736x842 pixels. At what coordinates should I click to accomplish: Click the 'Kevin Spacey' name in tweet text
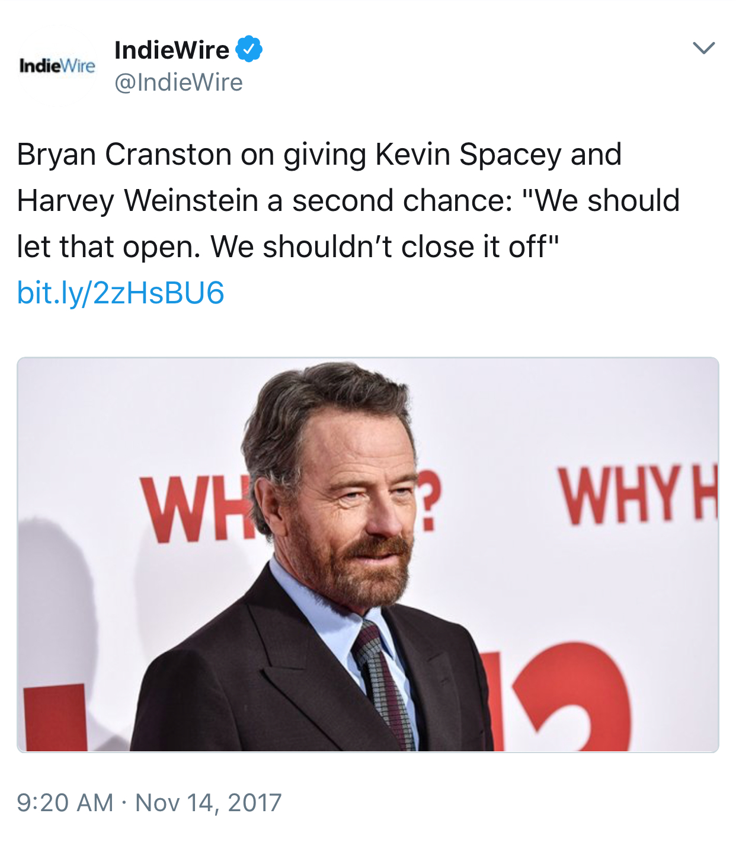468,154
